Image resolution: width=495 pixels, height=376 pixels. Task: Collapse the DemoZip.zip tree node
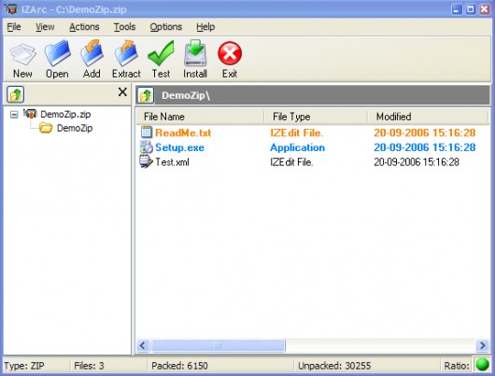point(14,115)
